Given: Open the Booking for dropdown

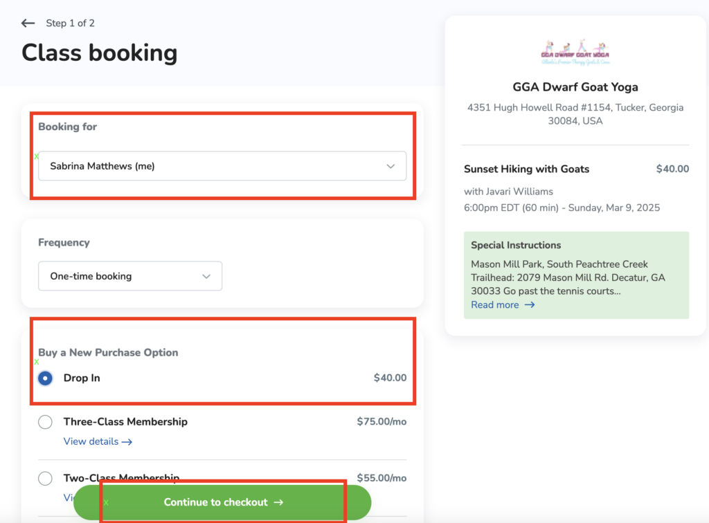Looking at the screenshot, I should [x=222, y=166].
